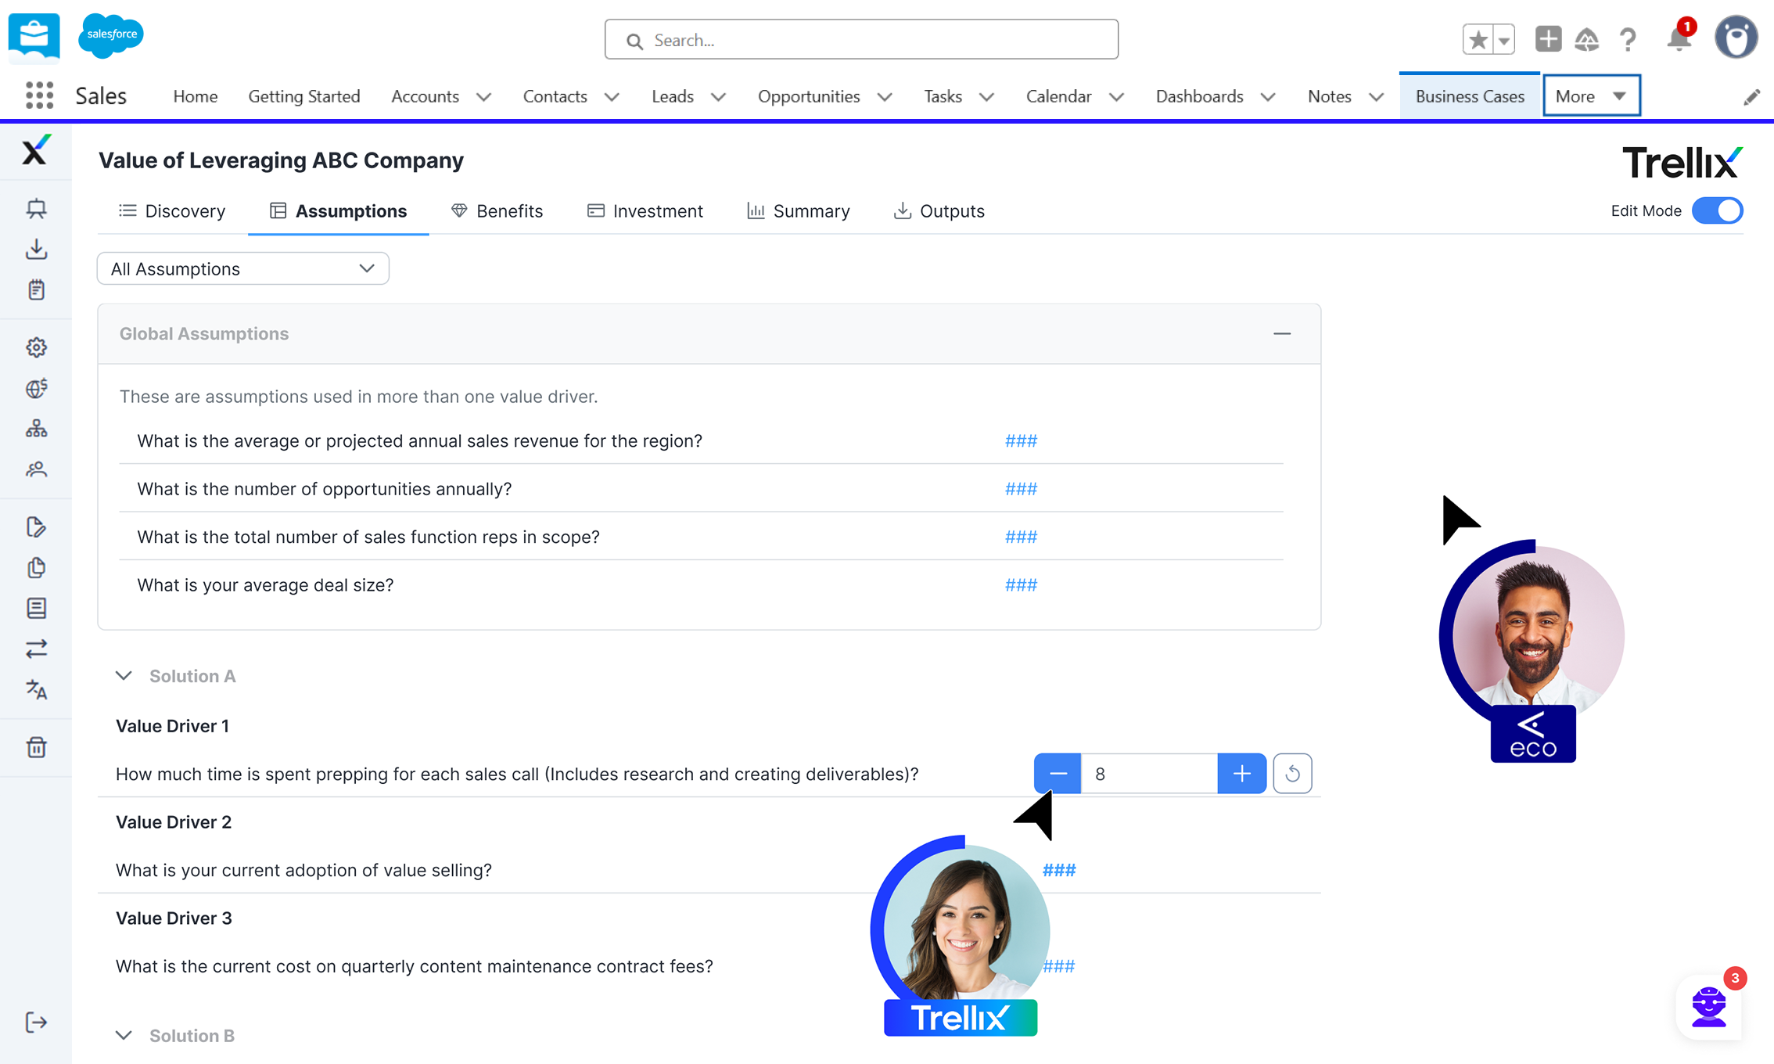
Task: Click ### value for opportunities annually
Action: 1021,488
